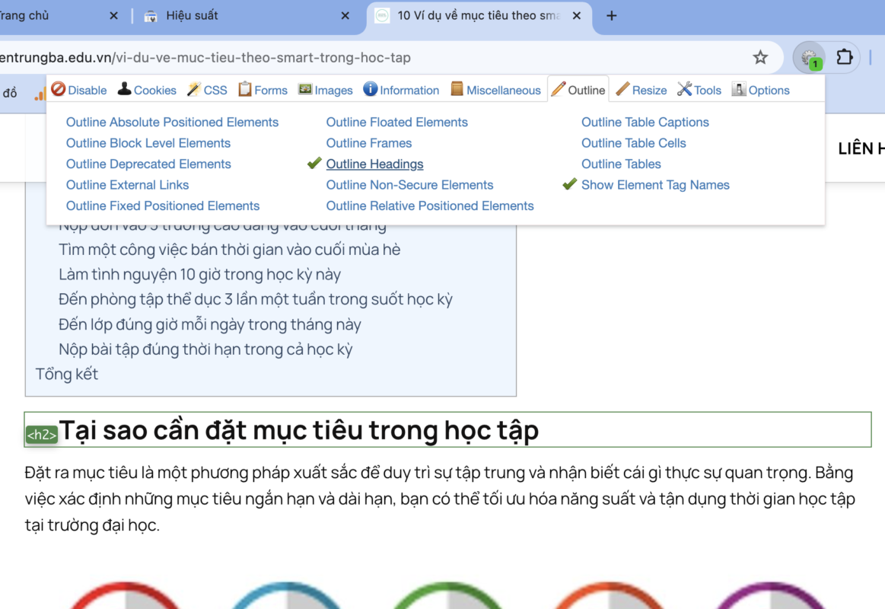Image resolution: width=885 pixels, height=609 pixels.
Task: Click the Images picture icon
Action: (305, 88)
